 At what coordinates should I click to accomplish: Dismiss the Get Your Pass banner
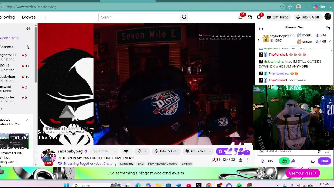(x=326, y=173)
